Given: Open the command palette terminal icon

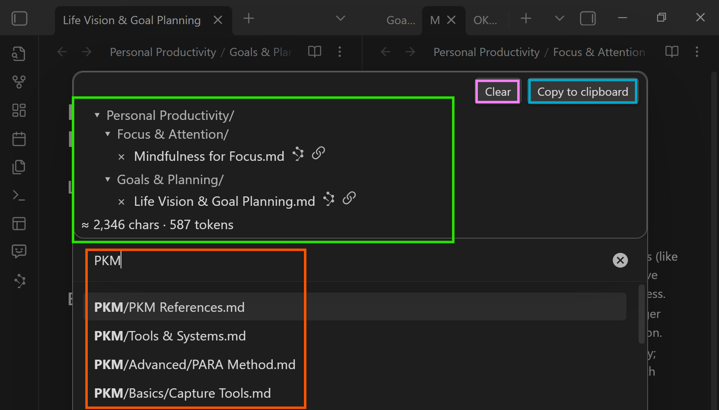Looking at the screenshot, I should [x=19, y=195].
